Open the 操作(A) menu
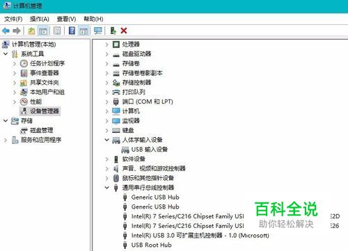Image resolution: width=348 pixels, height=251 pixels. point(40,19)
